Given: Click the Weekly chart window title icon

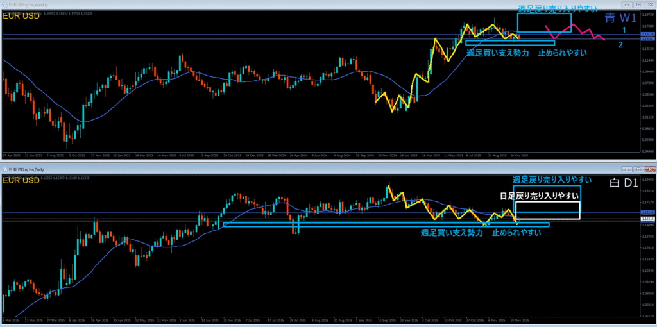Looking at the screenshot, I should click(5, 4).
